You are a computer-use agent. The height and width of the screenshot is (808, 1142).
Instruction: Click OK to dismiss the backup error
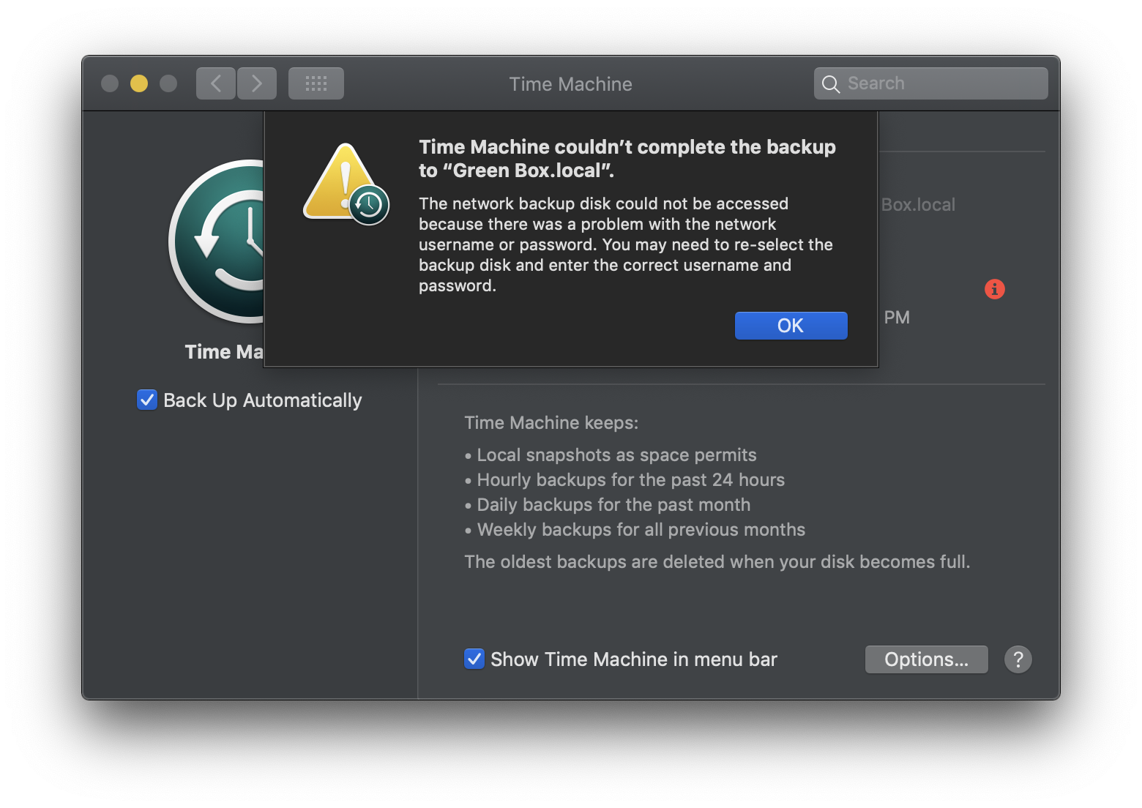(x=791, y=326)
